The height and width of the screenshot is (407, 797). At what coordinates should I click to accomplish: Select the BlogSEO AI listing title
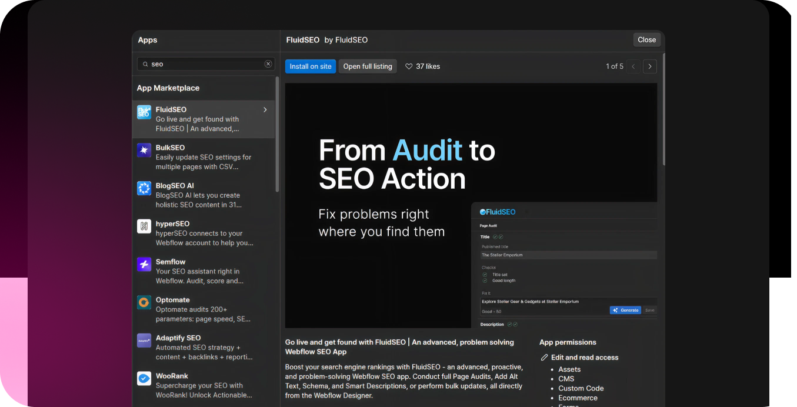(175, 186)
